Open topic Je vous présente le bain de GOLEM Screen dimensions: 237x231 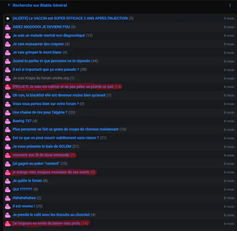coord(42,146)
